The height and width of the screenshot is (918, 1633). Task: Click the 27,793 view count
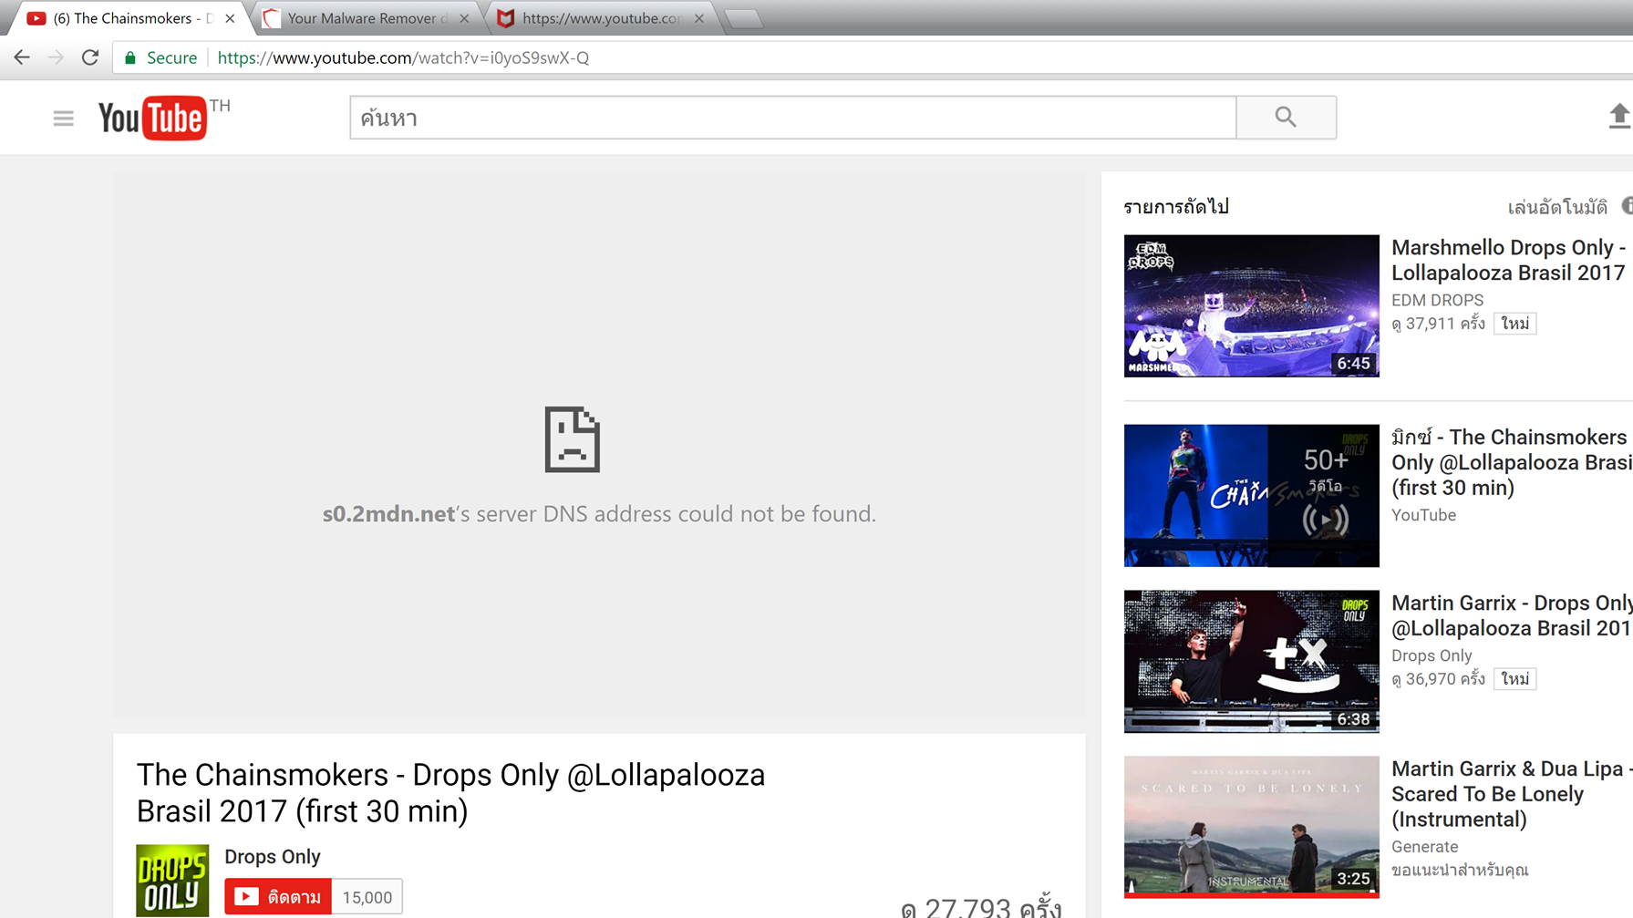[981, 907]
